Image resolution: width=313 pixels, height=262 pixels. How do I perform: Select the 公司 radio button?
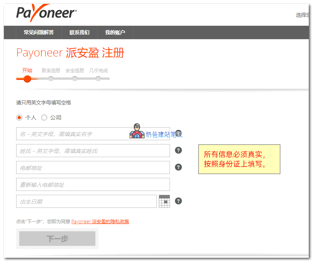tap(44, 118)
